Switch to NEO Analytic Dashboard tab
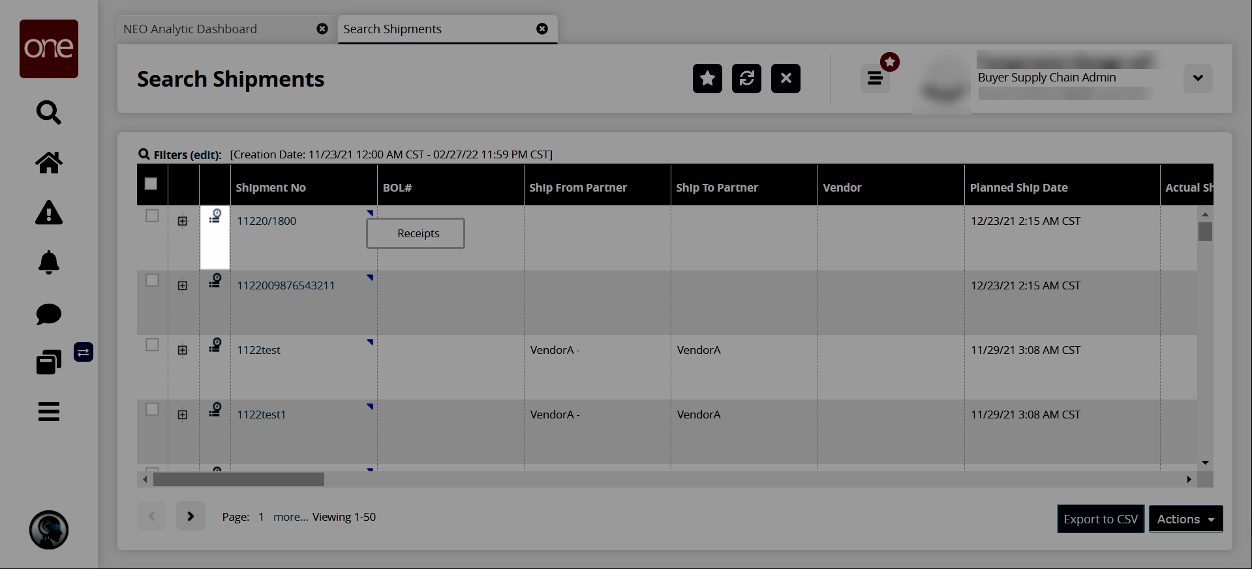This screenshot has width=1252, height=569. (x=191, y=29)
